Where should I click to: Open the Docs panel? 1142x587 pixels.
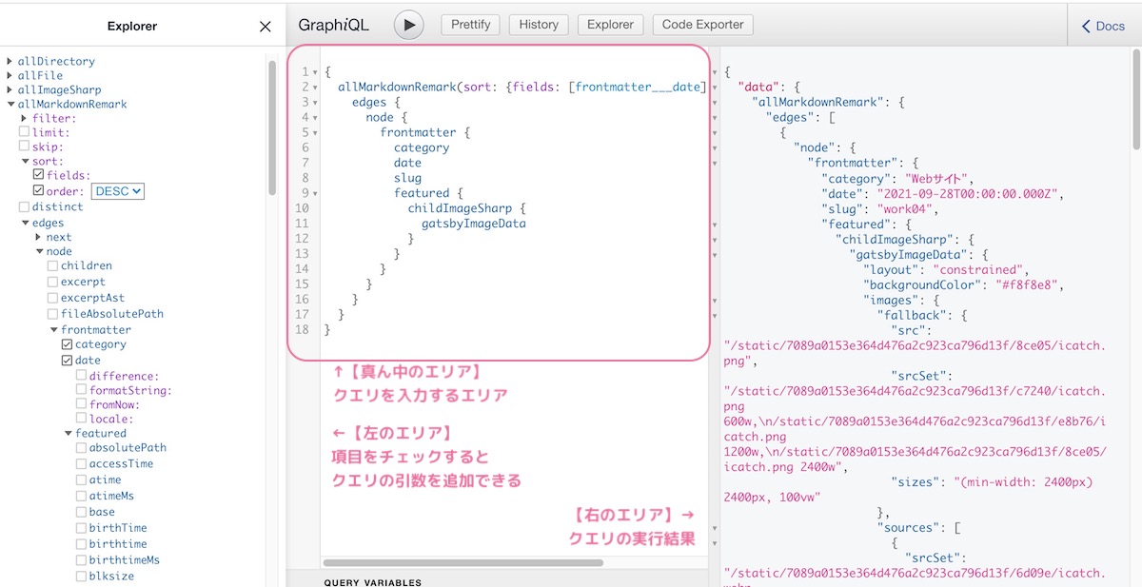click(1104, 26)
